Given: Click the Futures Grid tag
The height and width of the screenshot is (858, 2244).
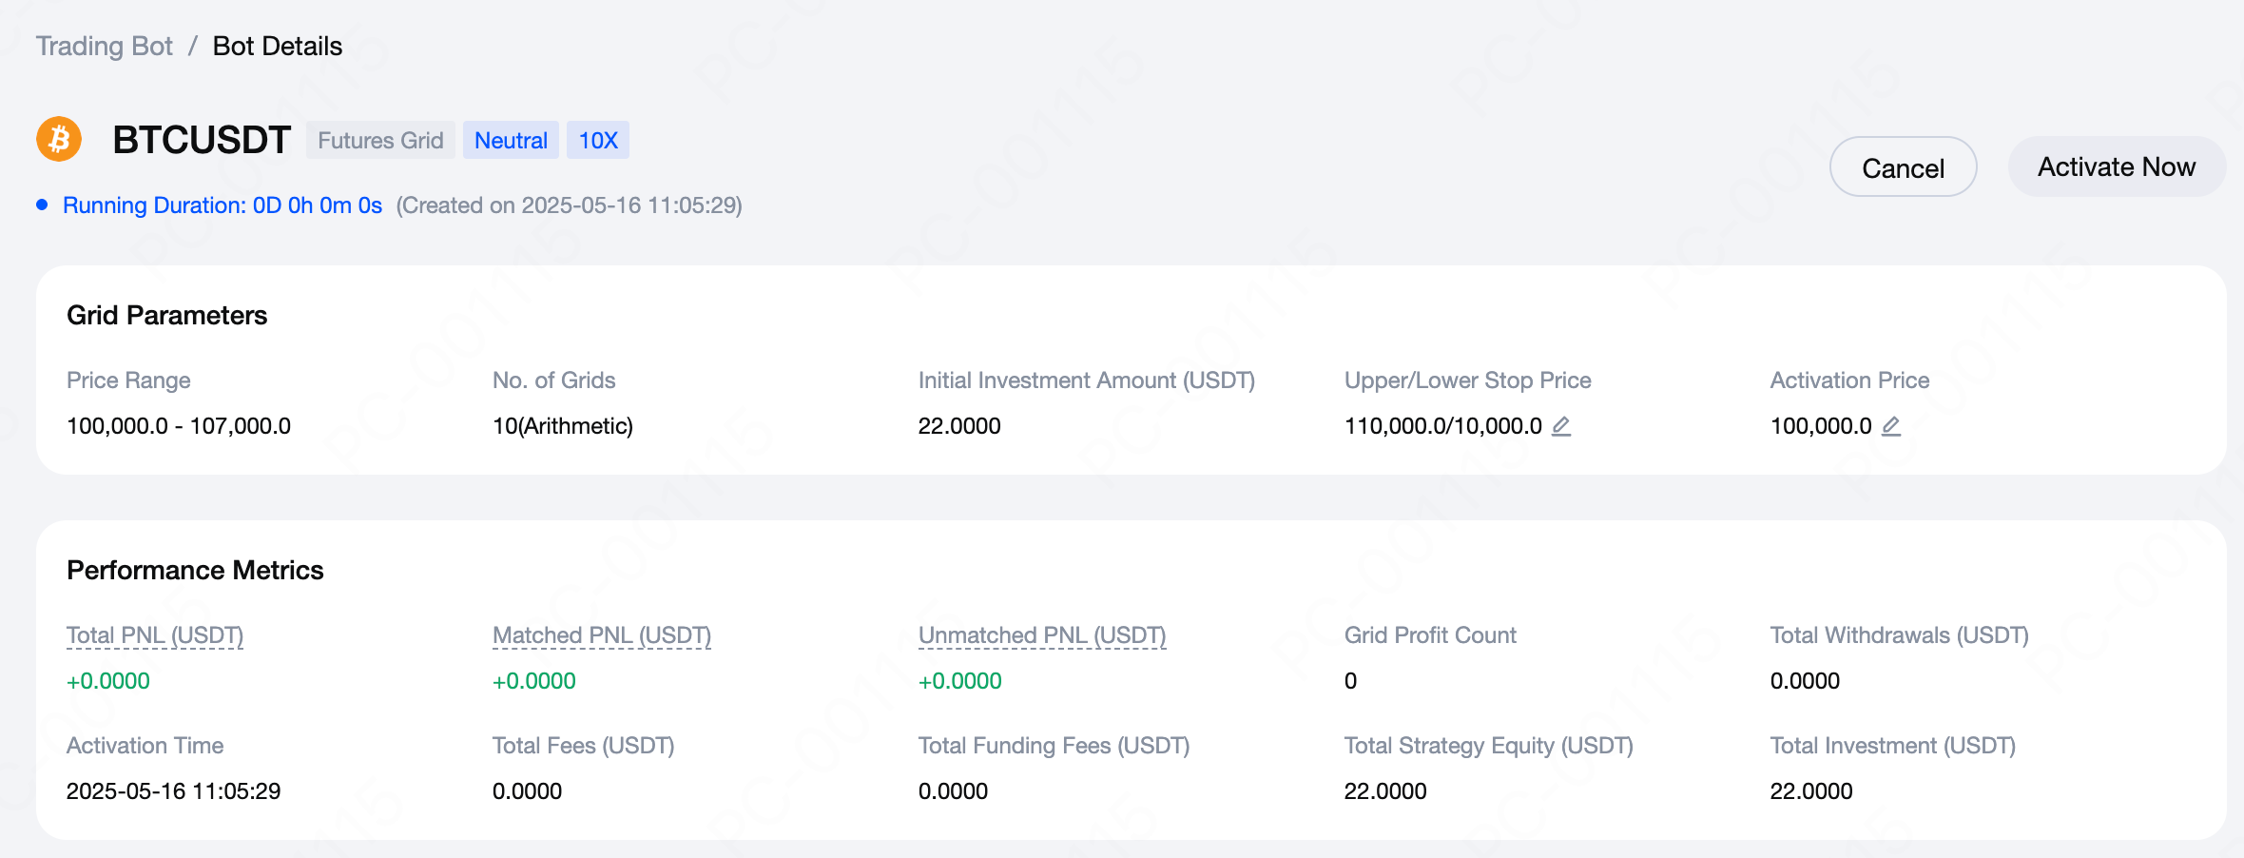Looking at the screenshot, I should tap(380, 140).
